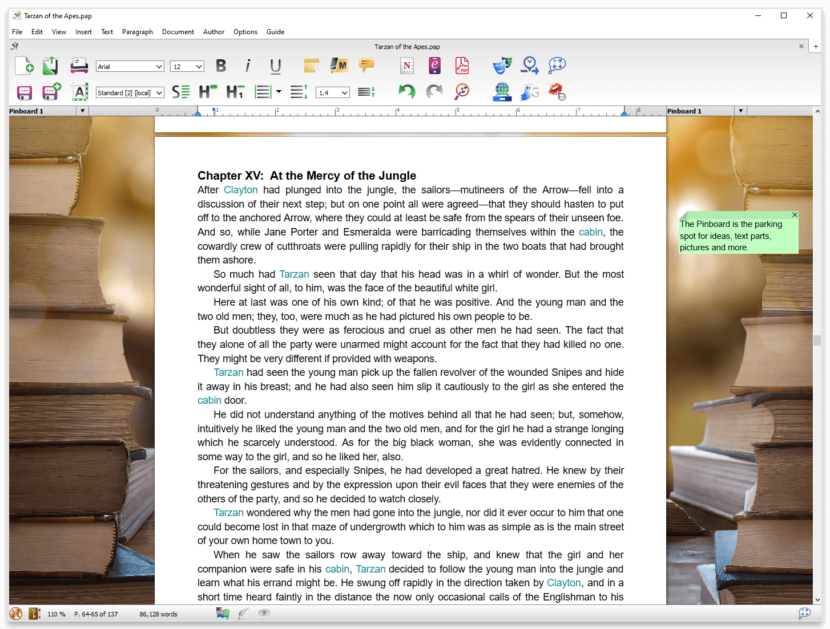The width and height of the screenshot is (830, 629).
Task: Open the globe research icon
Action: [x=502, y=92]
